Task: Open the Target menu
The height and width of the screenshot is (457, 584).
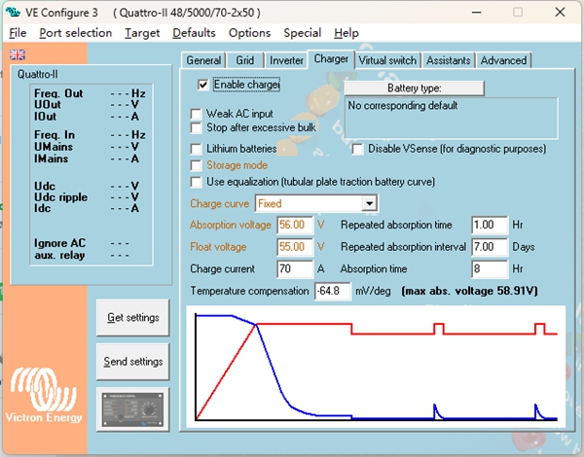Action: [142, 33]
